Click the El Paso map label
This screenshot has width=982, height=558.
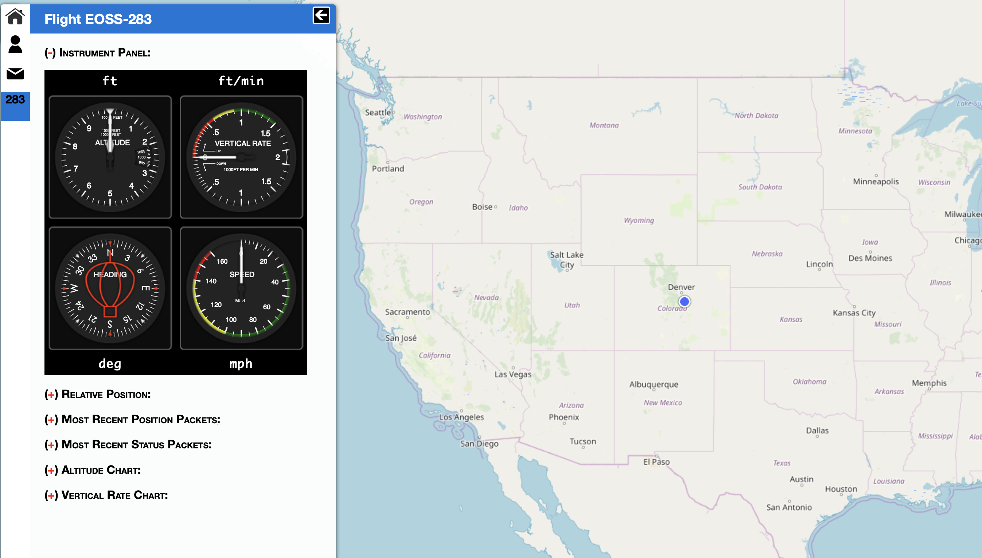(x=656, y=462)
